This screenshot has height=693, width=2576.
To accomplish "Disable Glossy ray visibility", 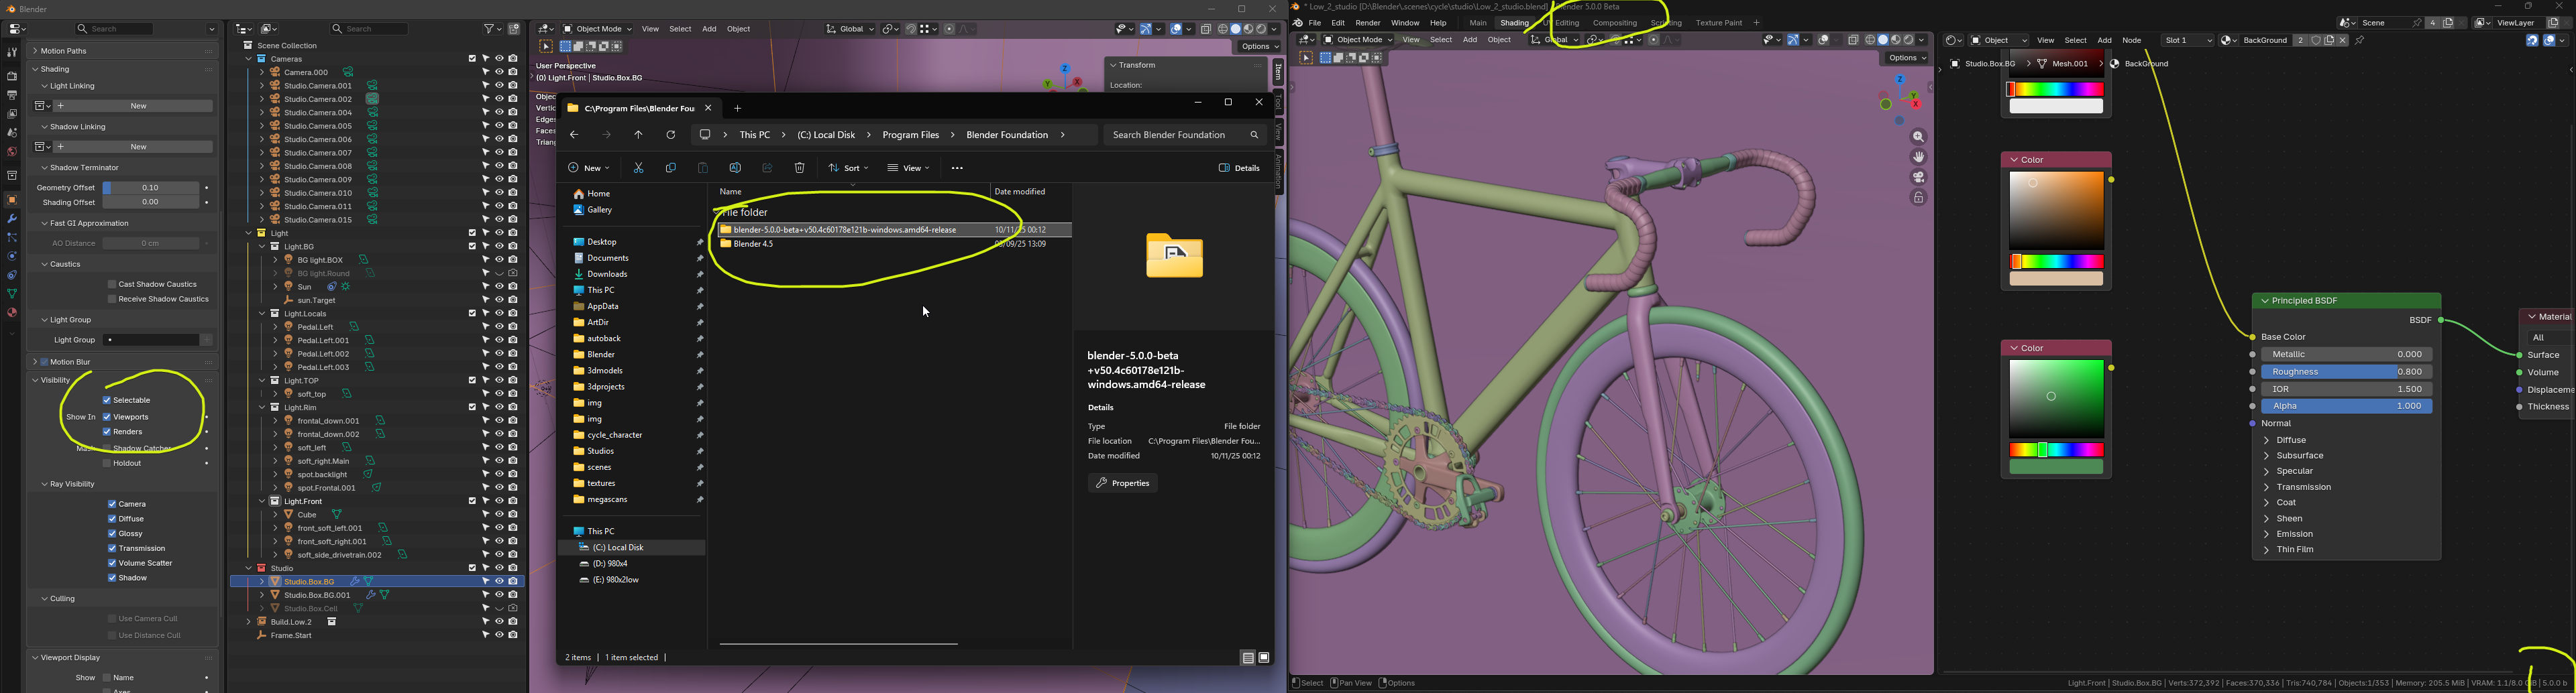I will tap(112, 534).
